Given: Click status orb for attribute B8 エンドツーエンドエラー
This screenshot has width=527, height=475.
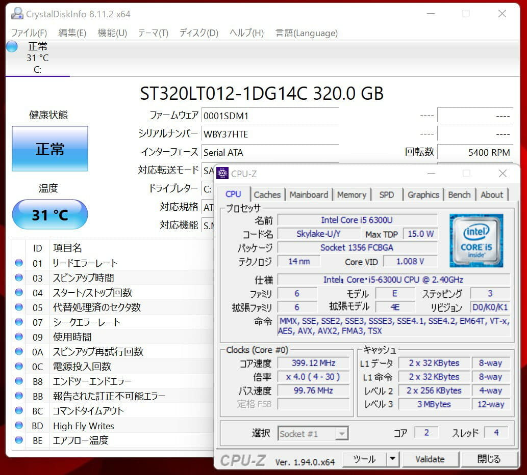Looking at the screenshot, I should (19, 381).
